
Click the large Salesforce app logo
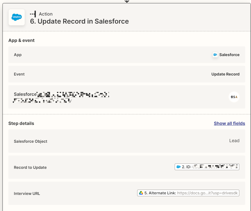click(x=17, y=17)
